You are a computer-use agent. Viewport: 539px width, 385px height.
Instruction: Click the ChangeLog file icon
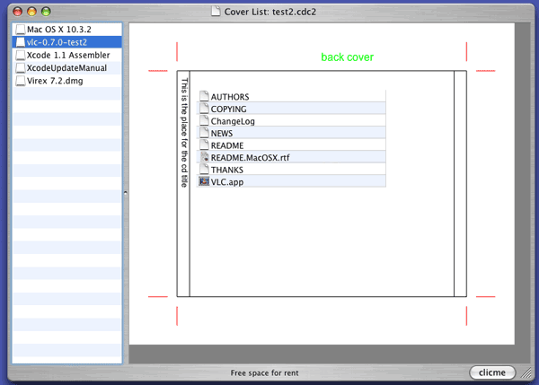[x=204, y=120]
